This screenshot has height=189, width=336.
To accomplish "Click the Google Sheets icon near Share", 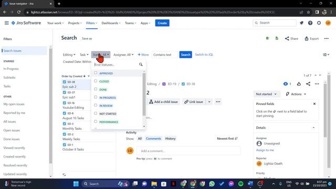I will pyautogui.click(x=277, y=38).
